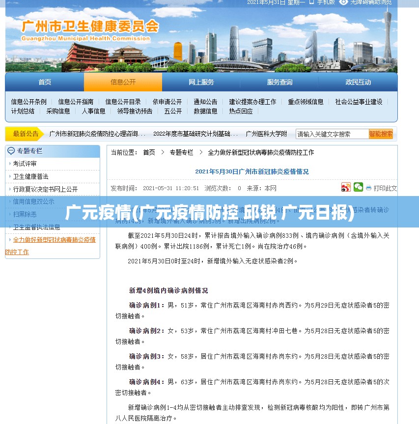The image size is (419, 424).
Task: Open 计划总结 submenu item
Action: point(23,111)
